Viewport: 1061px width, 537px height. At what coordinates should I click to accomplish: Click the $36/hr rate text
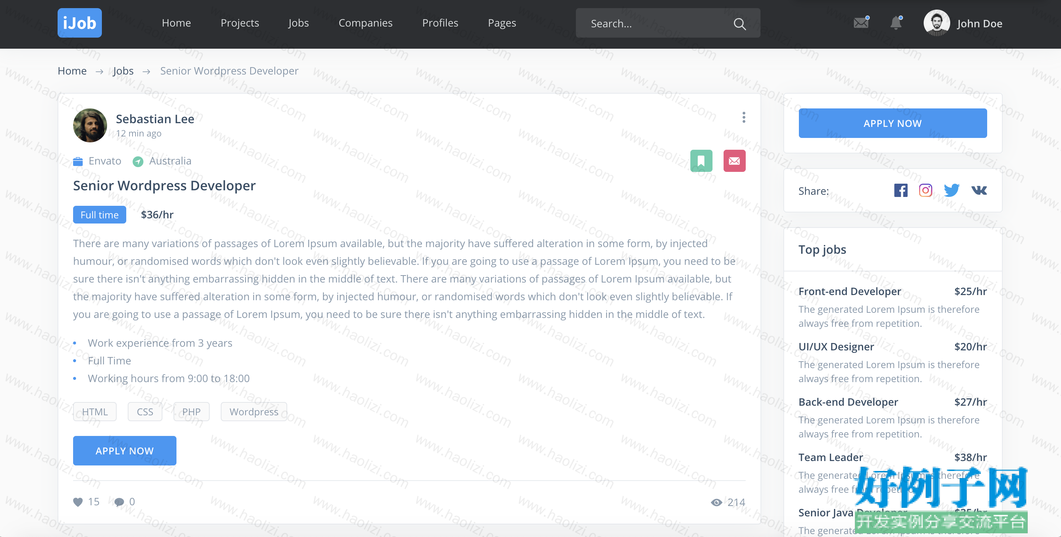click(x=157, y=215)
